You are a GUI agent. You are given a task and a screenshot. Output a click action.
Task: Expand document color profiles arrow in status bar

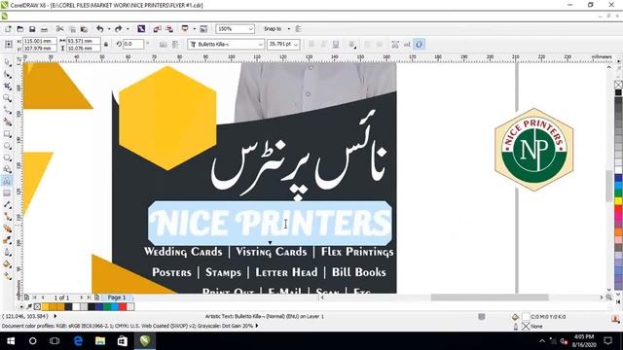257,326
